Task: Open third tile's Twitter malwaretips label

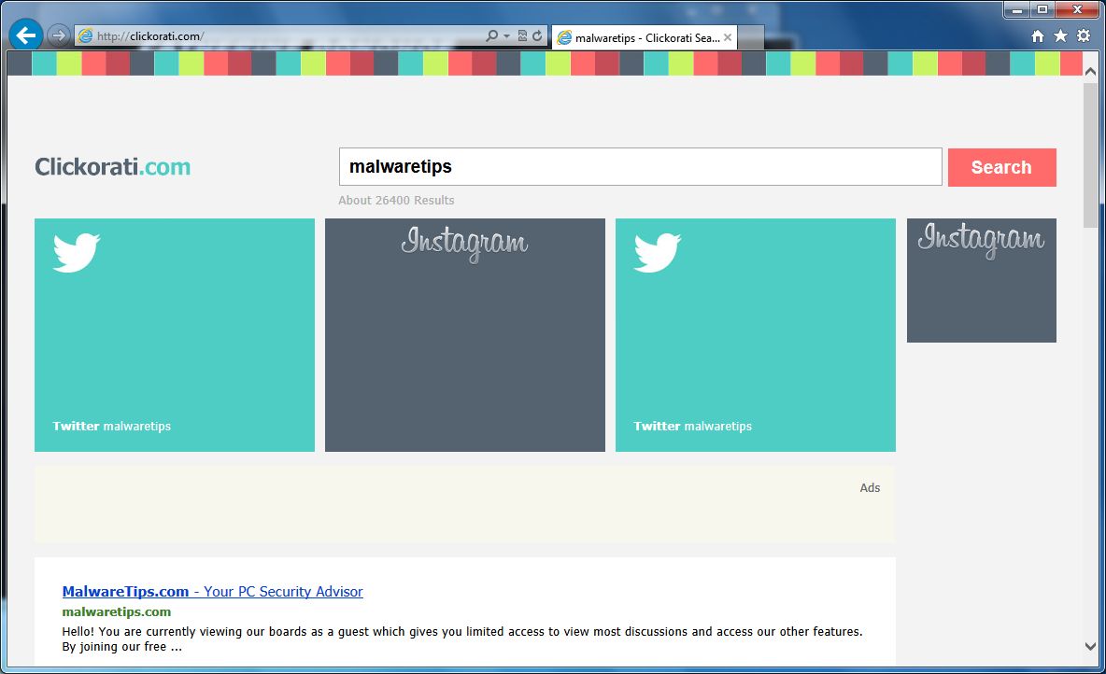Action: point(693,426)
